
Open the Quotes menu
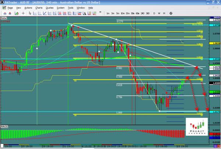(x=49, y=7)
